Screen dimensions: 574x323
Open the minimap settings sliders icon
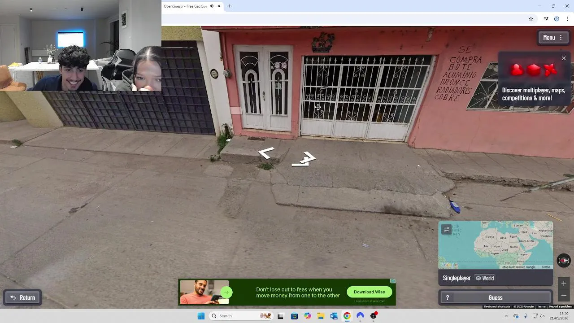[x=446, y=230]
